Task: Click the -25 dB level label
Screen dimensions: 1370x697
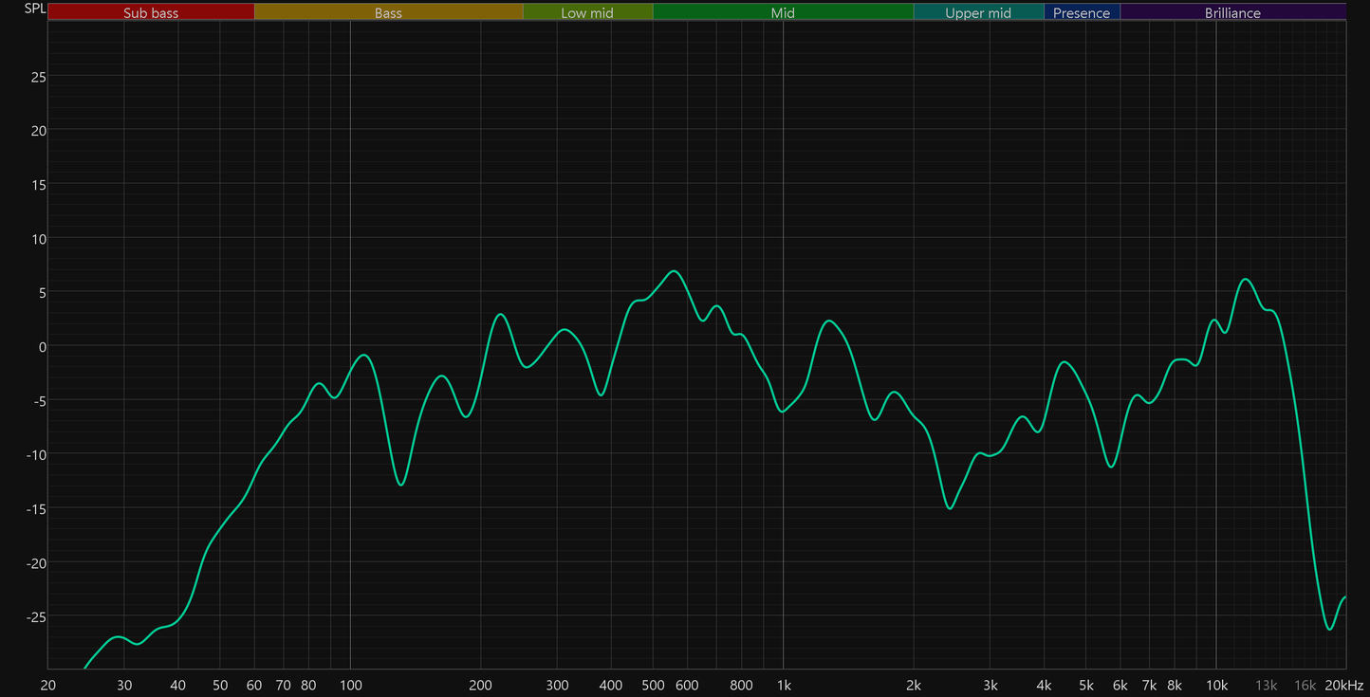Action: coord(36,616)
